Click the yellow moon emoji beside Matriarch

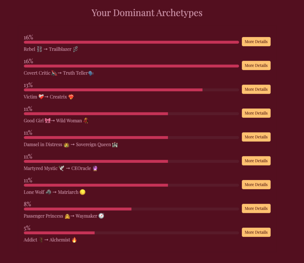coord(83,192)
